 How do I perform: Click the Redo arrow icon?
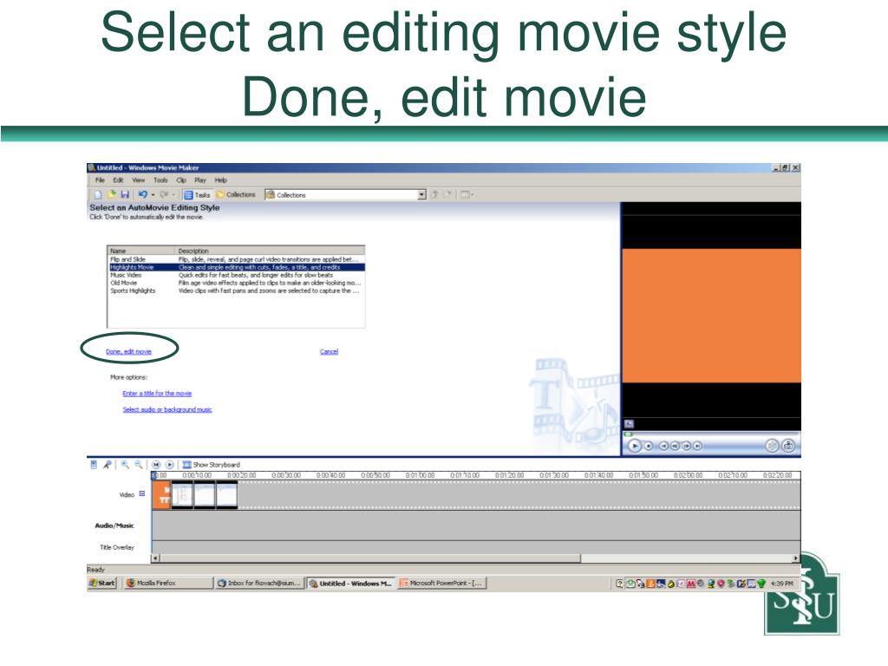click(164, 195)
